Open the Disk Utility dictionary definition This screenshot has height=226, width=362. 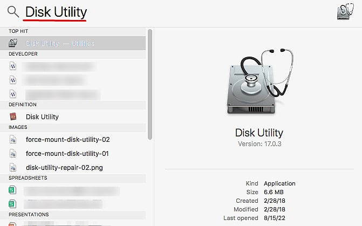pyautogui.click(x=73, y=117)
